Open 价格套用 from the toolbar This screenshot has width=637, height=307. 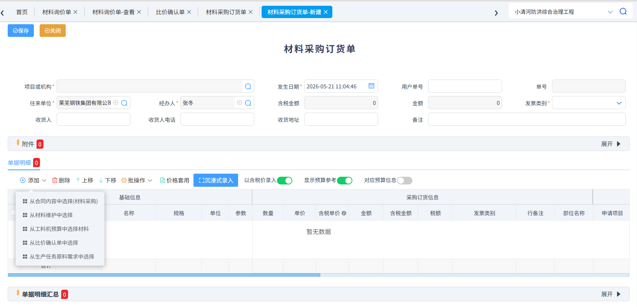coord(175,180)
